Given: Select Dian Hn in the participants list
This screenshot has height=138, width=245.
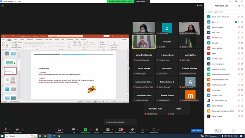Looking at the screenshot, I should [x=225, y=22].
